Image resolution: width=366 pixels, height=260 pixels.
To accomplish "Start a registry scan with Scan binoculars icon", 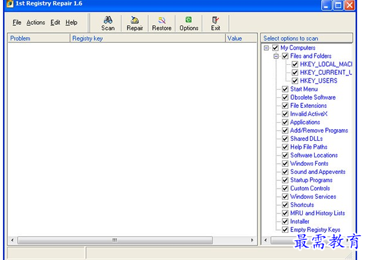I will pyautogui.click(x=108, y=20).
